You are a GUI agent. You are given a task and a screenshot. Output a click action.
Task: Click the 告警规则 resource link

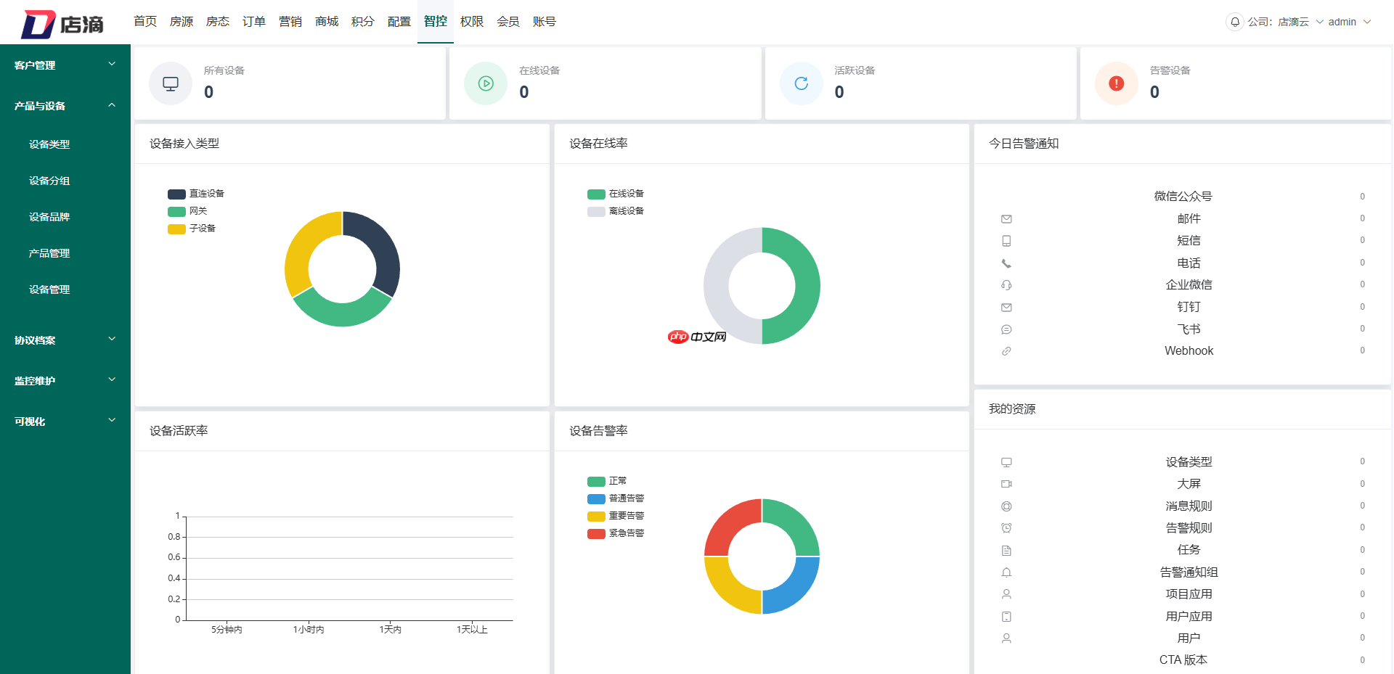tap(1189, 527)
